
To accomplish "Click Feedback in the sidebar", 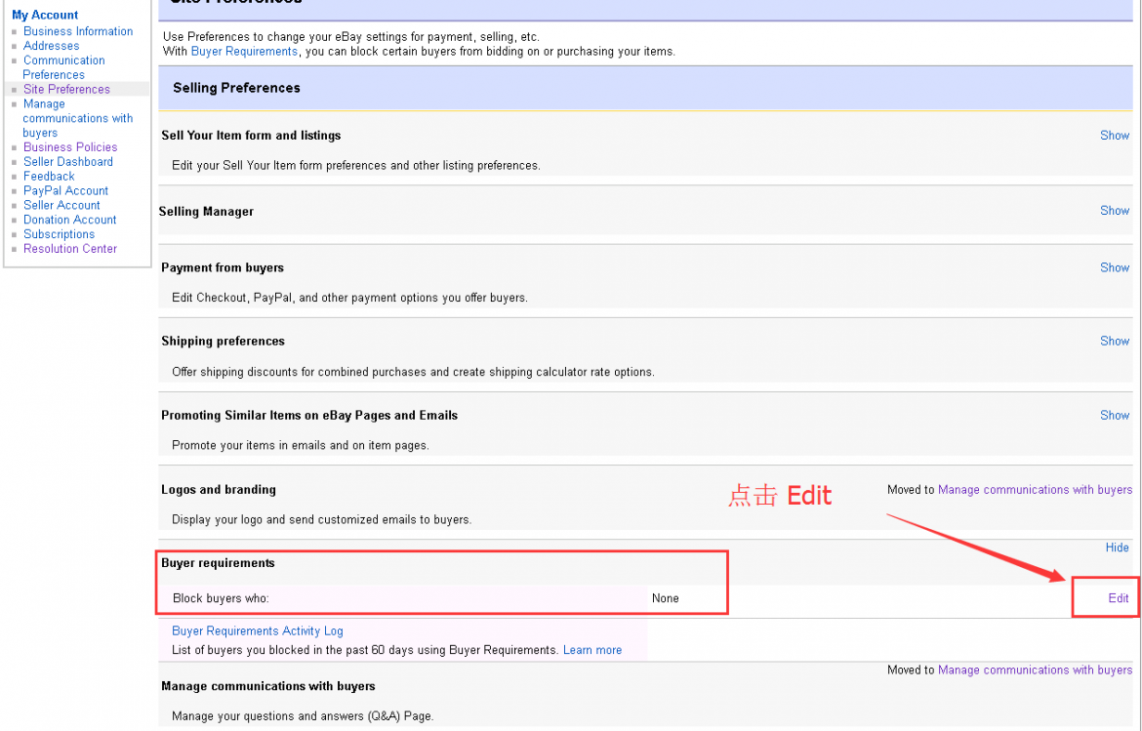I will tap(49, 177).
